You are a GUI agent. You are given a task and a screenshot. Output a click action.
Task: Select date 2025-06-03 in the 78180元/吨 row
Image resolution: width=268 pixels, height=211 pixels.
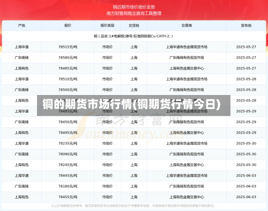pos(246,186)
